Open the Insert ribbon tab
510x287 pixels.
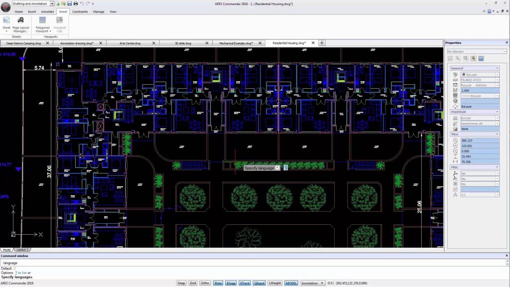click(x=32, y=11)
